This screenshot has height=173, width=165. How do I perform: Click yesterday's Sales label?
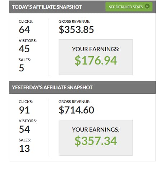25,140
